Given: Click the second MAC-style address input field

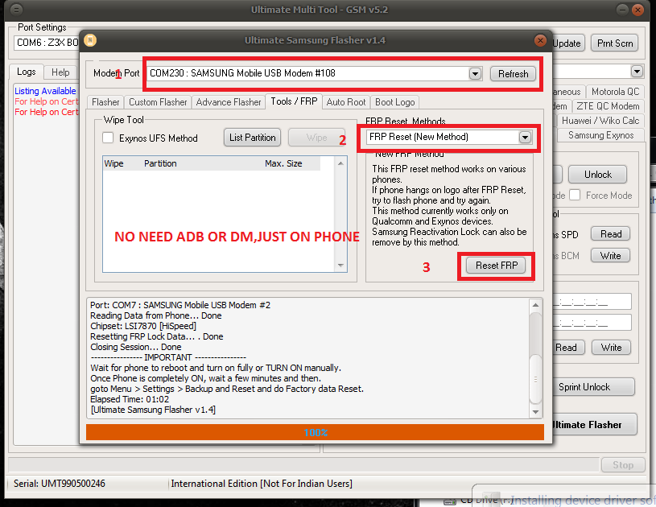Looking at the screenshot, I should click(592, 323).
